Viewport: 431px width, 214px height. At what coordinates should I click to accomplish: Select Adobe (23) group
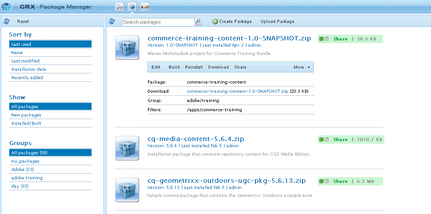[x=50, y=169]
